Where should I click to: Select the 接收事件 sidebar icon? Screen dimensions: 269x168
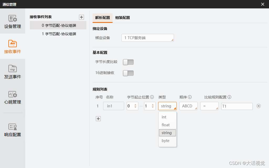pos(13,43)
